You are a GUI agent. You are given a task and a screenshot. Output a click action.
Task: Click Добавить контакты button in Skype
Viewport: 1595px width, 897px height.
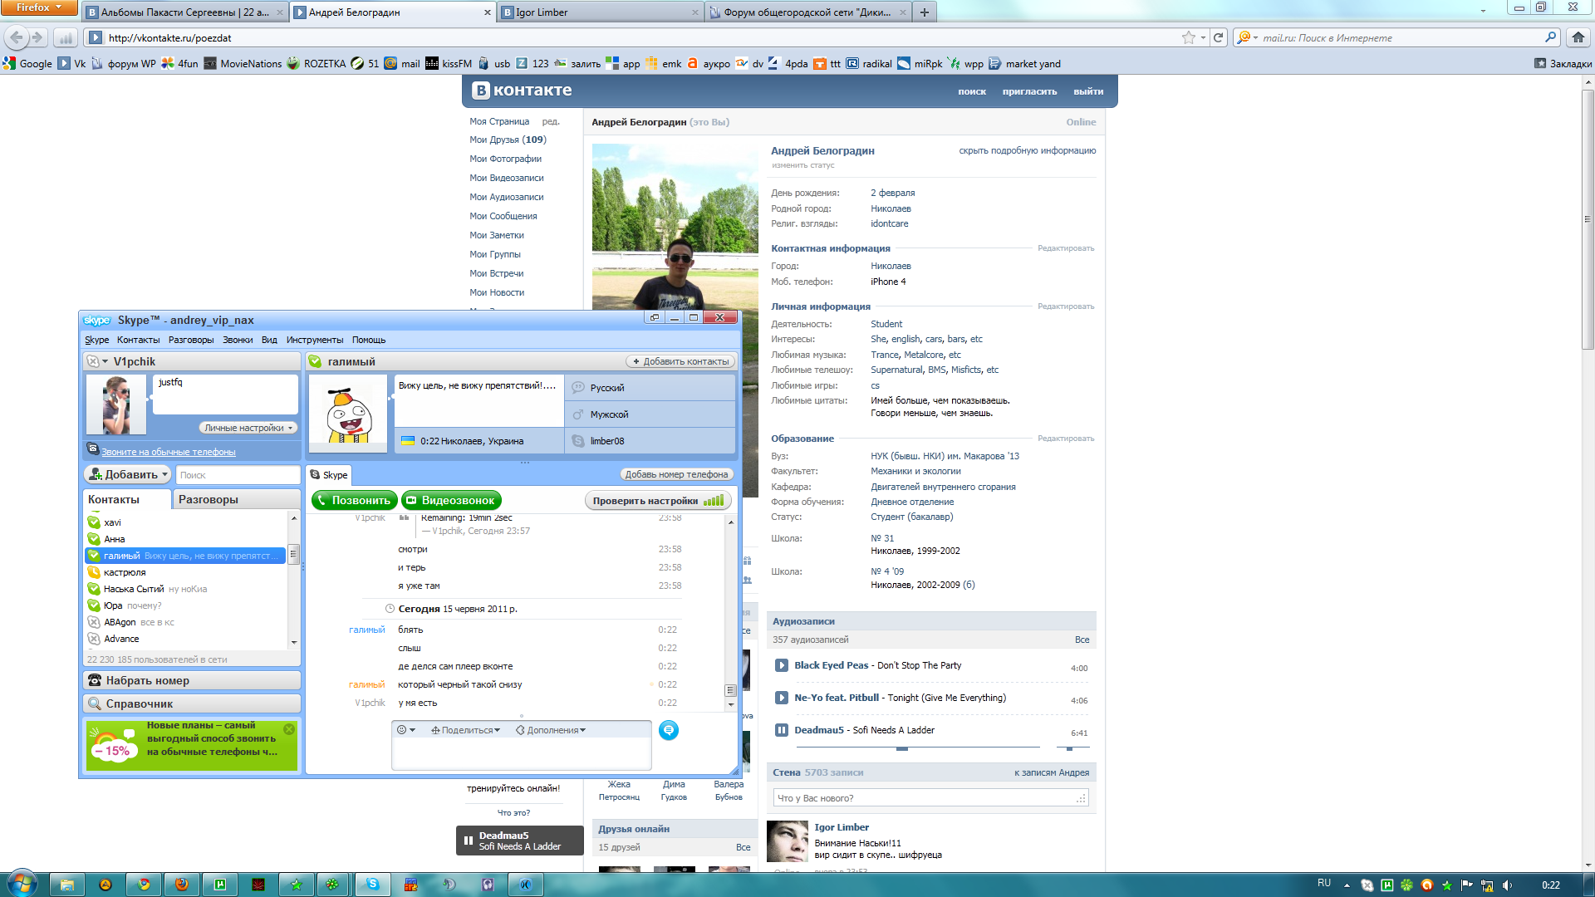click(680, 361)
